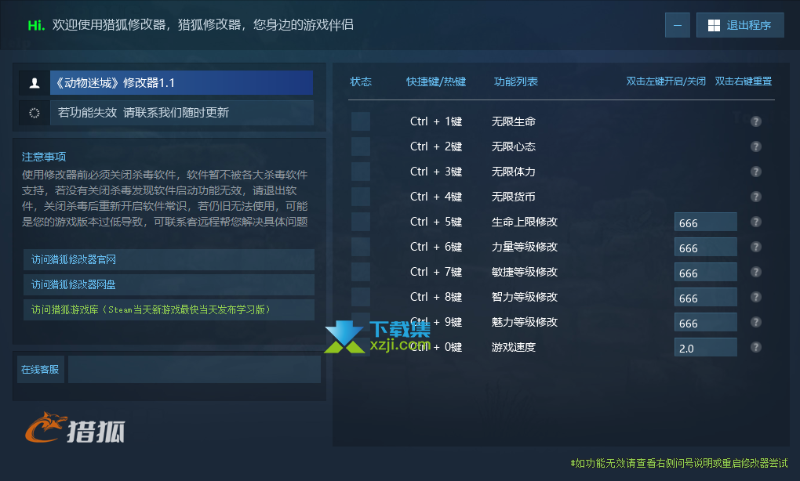Click the Ctrl + 5键 hotkey text
The width and height of the screenshot is (800, 481).
pos(436,222)
